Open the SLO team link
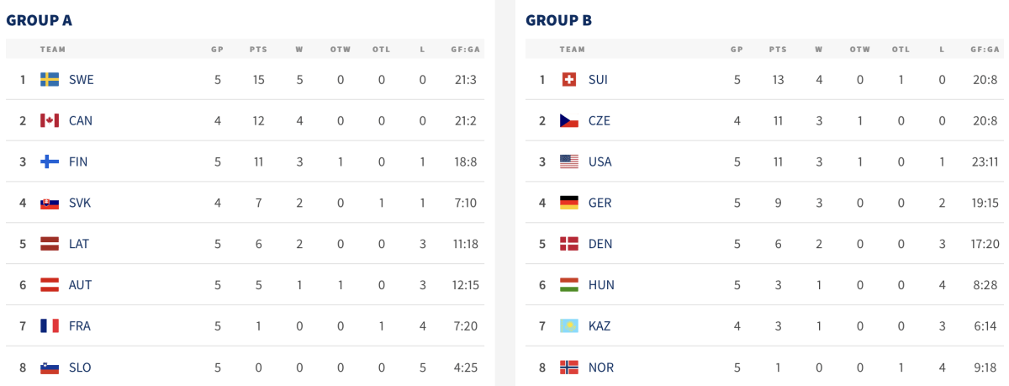This screenshot has height=386, width=1009. [80, 367]
